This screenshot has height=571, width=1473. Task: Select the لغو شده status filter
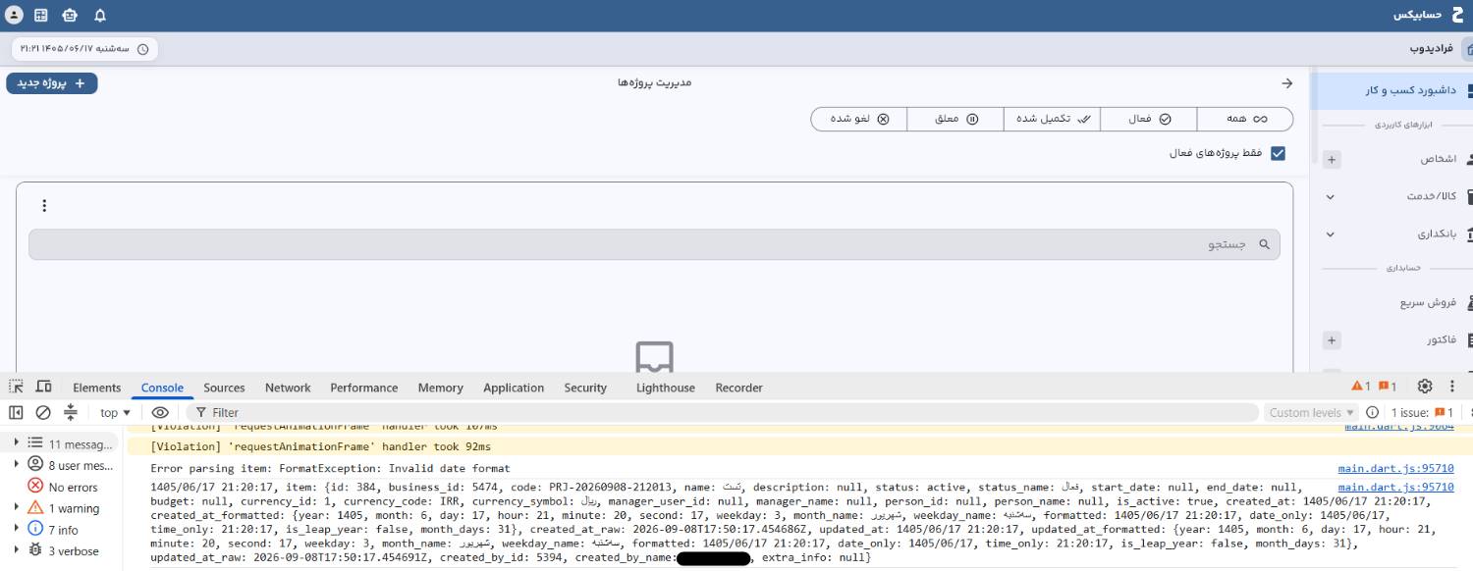tap(859, 119)
